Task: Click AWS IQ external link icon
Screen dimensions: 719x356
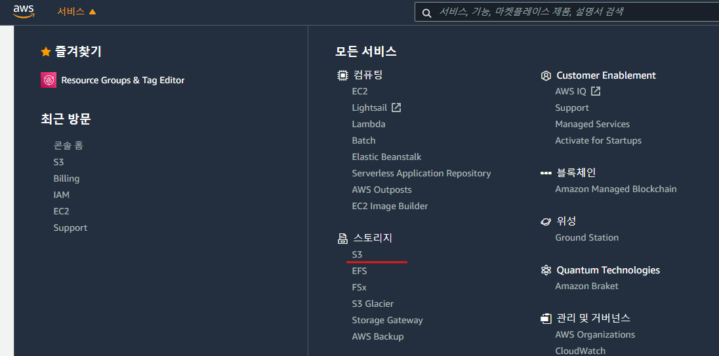Action: pyautogui.click(x=596, y=91)
